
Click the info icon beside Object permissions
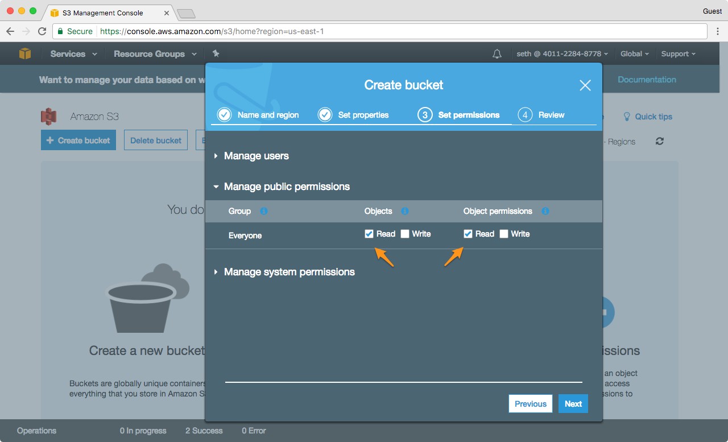(x=545, y=211)
